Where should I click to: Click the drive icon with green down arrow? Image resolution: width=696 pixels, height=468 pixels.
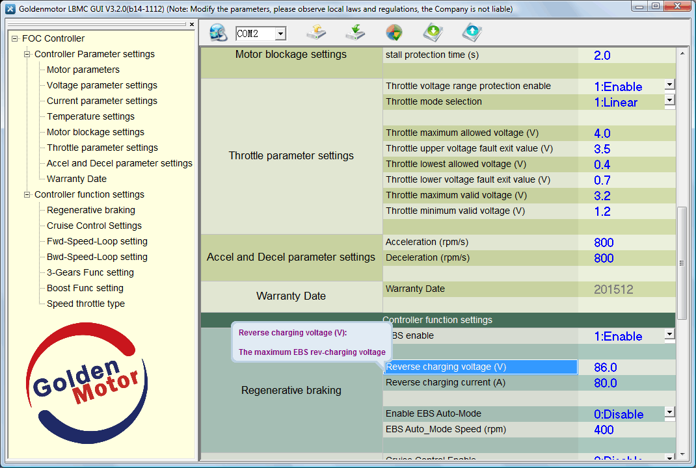355,32
